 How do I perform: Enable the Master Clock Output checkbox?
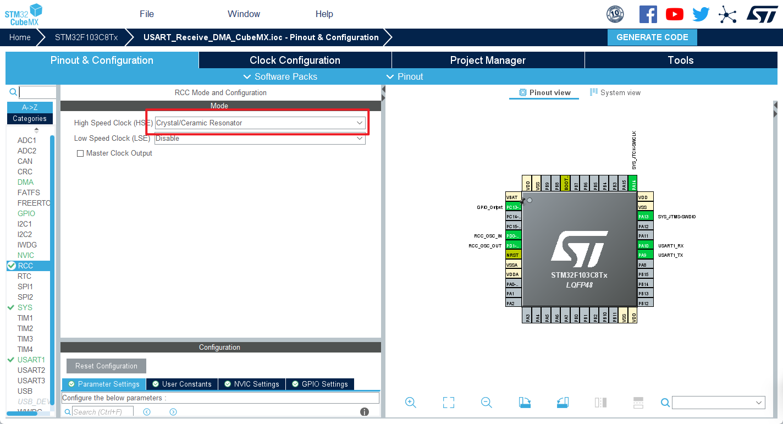(x=80, y=153)
